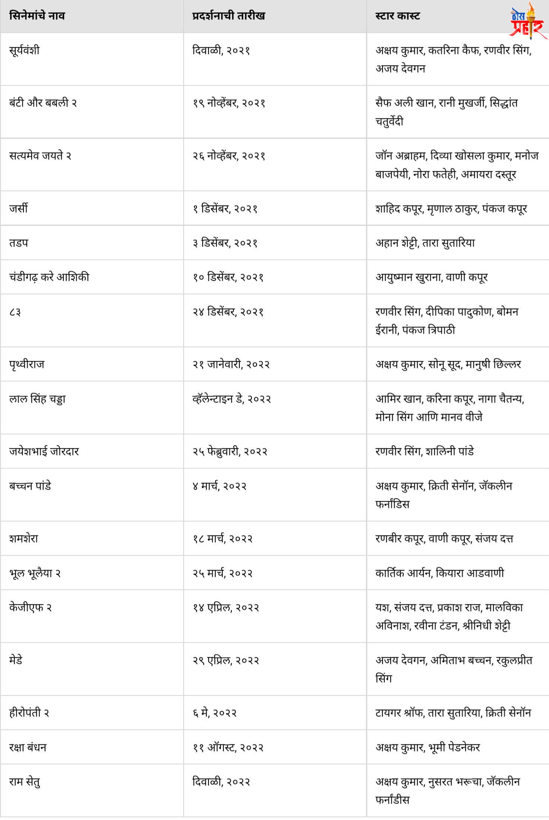Click the स्टार कास्ट column header
Viewport: 549px width, 820px height.
click(397, 16)
